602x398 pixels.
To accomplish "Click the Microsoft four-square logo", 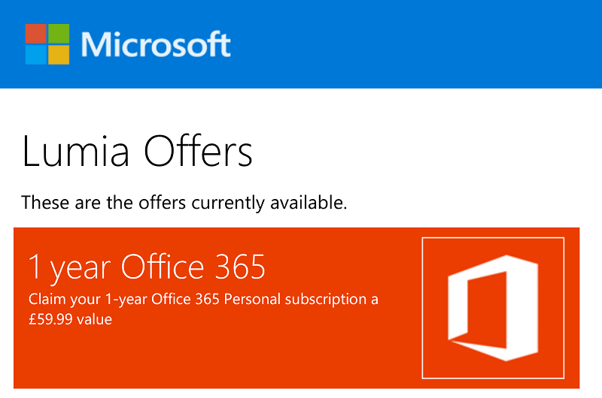I will 47,44.
